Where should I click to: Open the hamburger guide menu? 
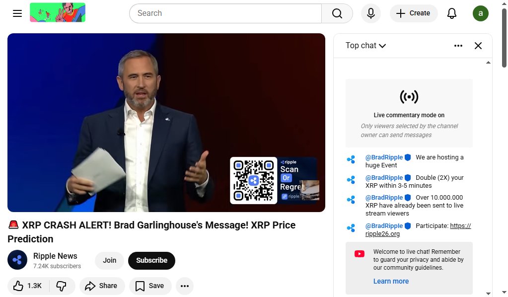tap(17, 13)
